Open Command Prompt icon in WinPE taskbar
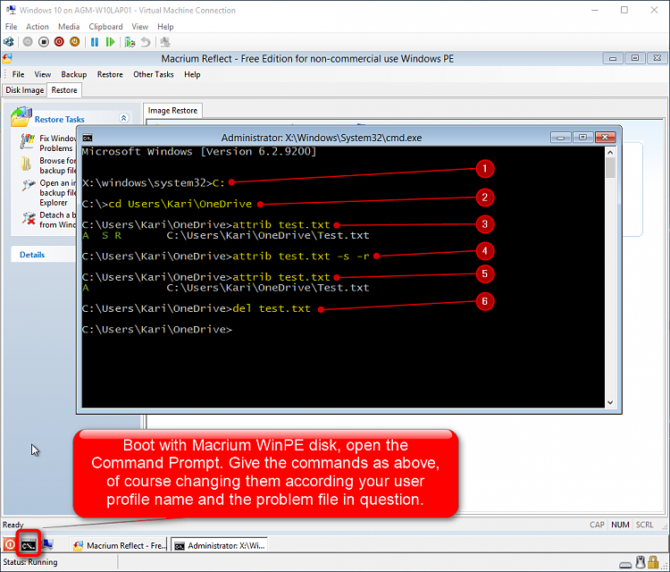This screenshot has width=670, height=572. [x=29, y=544]
